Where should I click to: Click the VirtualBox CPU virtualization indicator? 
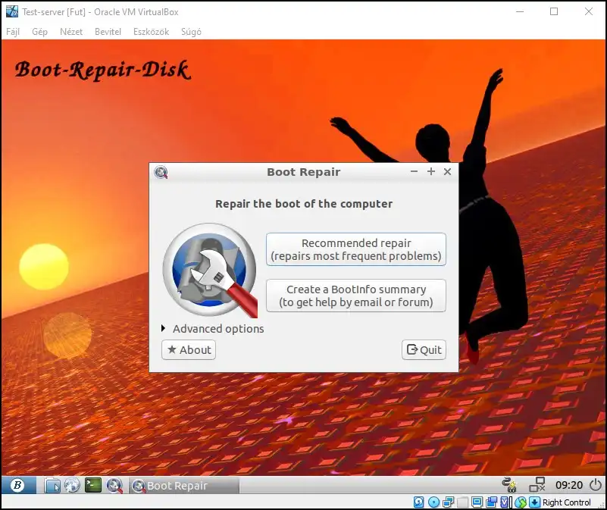(x=505, y=502)
